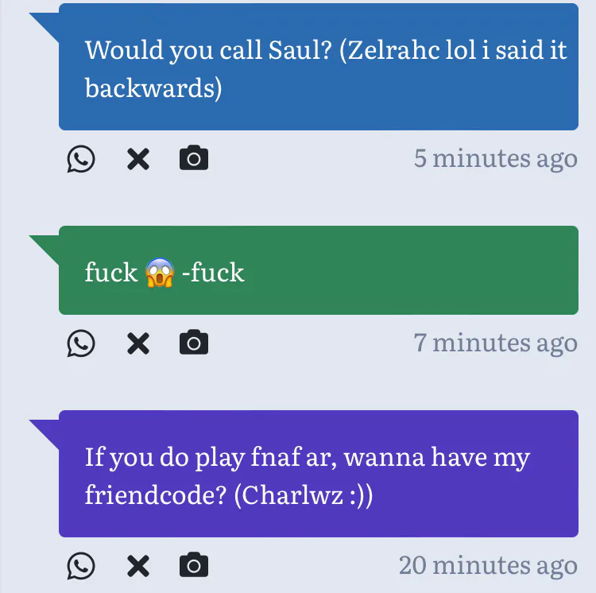
Task: Click the '5 minutes ago' timestamp
Action: click(496, 158)
